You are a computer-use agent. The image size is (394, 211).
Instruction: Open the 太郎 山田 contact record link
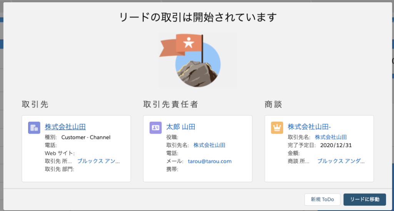click(181, 127)
